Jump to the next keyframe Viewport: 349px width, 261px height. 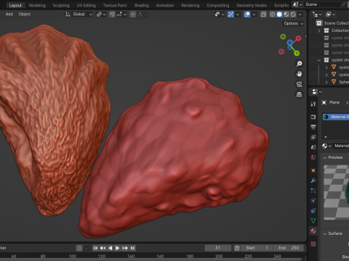pyautogui.click(x=125, y=248)
